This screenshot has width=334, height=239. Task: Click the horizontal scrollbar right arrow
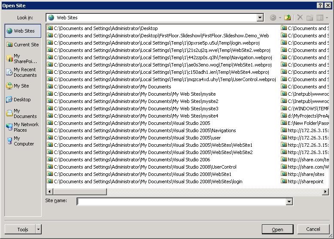pos(325,191)
